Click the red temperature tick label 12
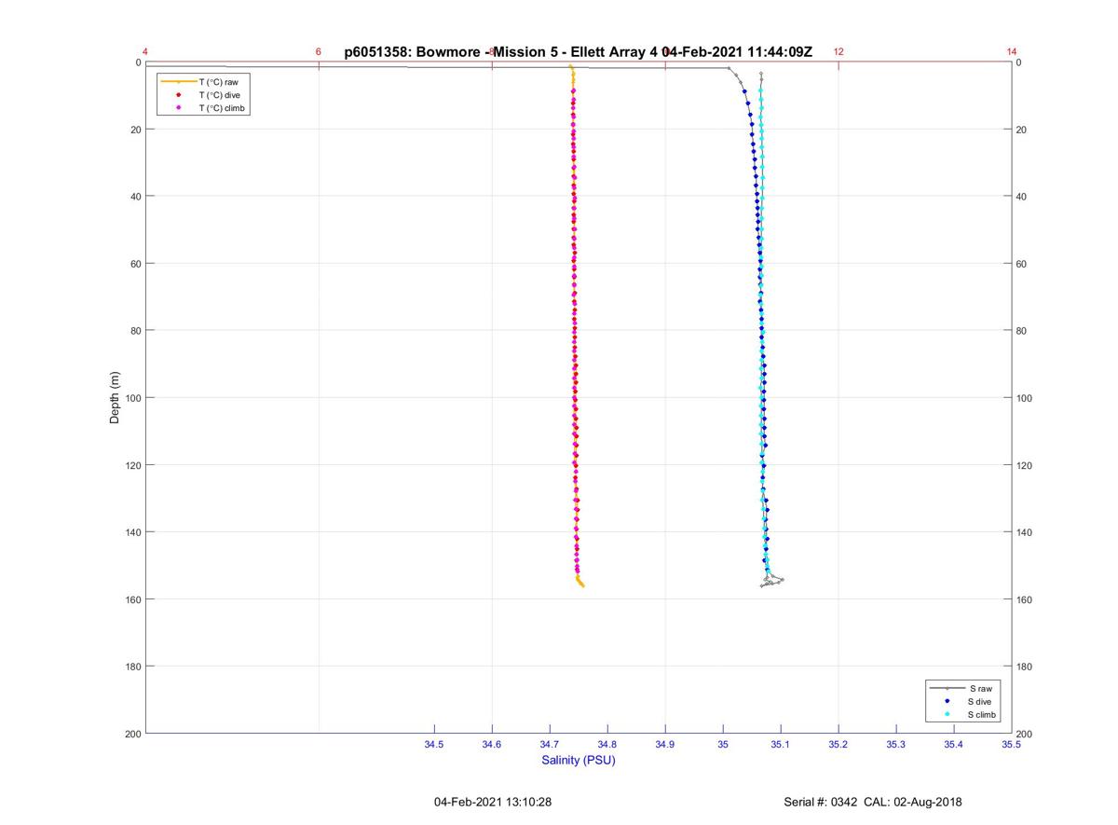 [838, 52]
